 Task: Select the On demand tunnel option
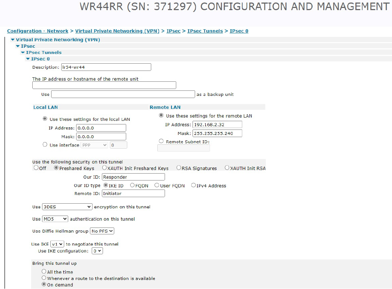pyautogui.click(x=44, y=284)
